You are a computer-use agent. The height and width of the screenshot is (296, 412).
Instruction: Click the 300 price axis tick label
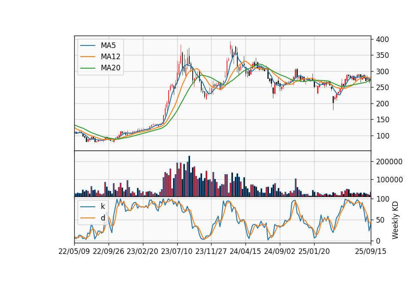tap(382, 72)
